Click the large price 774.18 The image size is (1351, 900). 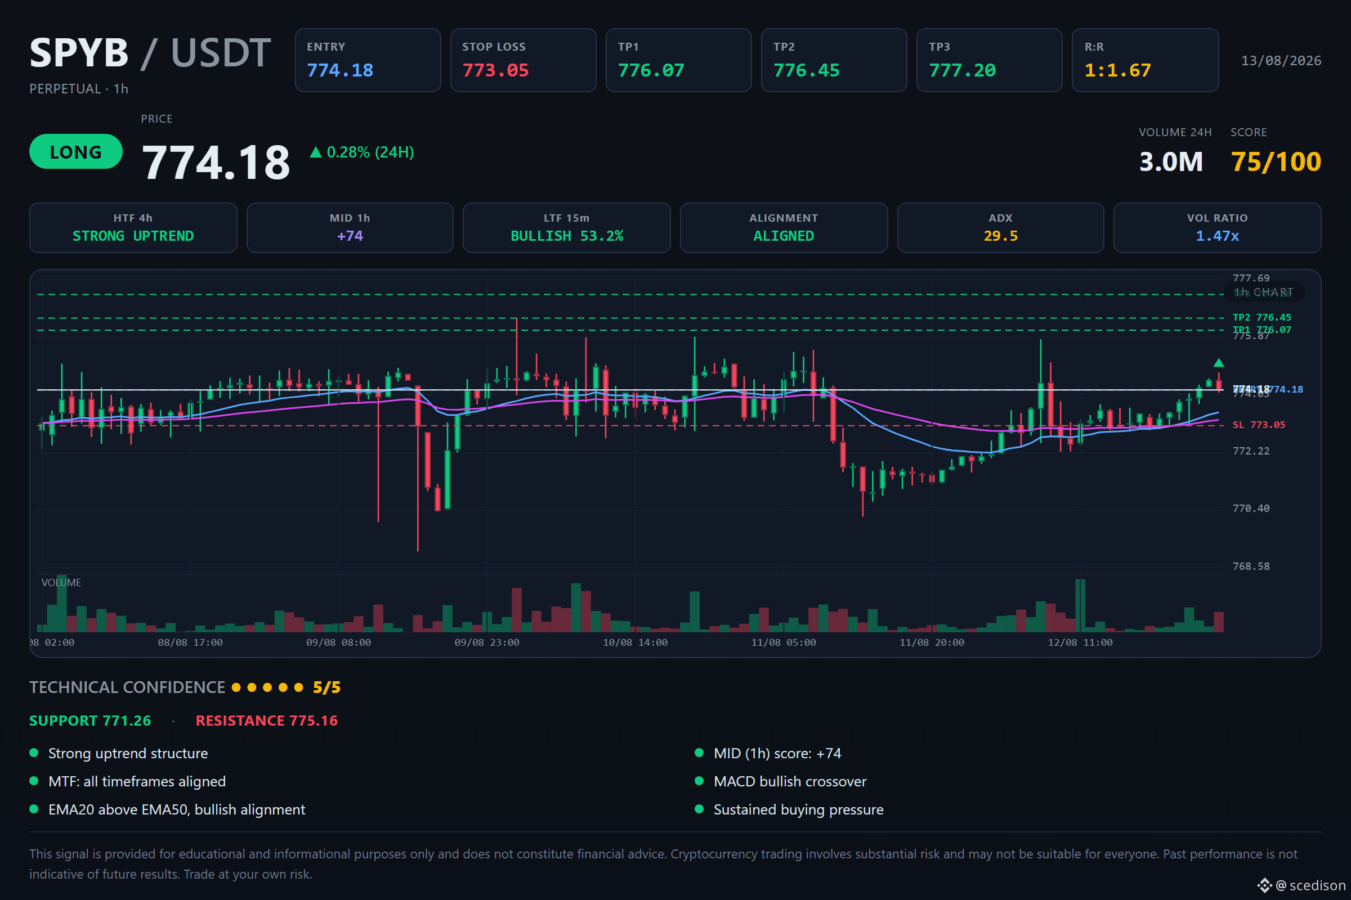(x=216, y=163)
